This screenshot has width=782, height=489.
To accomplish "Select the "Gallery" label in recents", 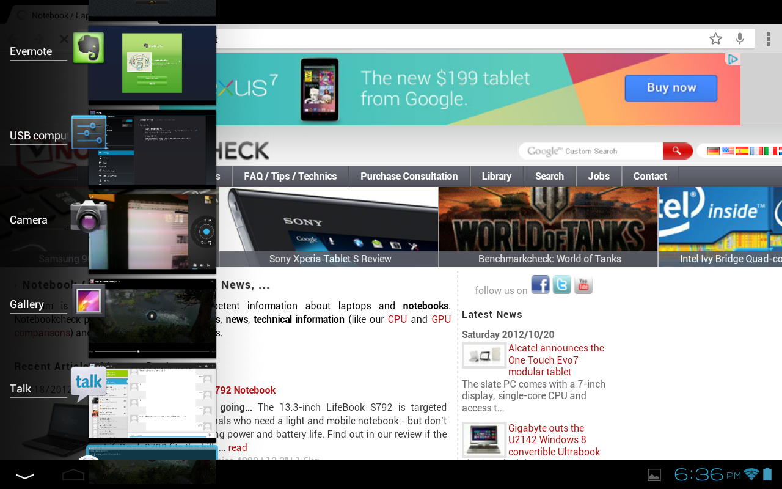I will click(27, 304).
